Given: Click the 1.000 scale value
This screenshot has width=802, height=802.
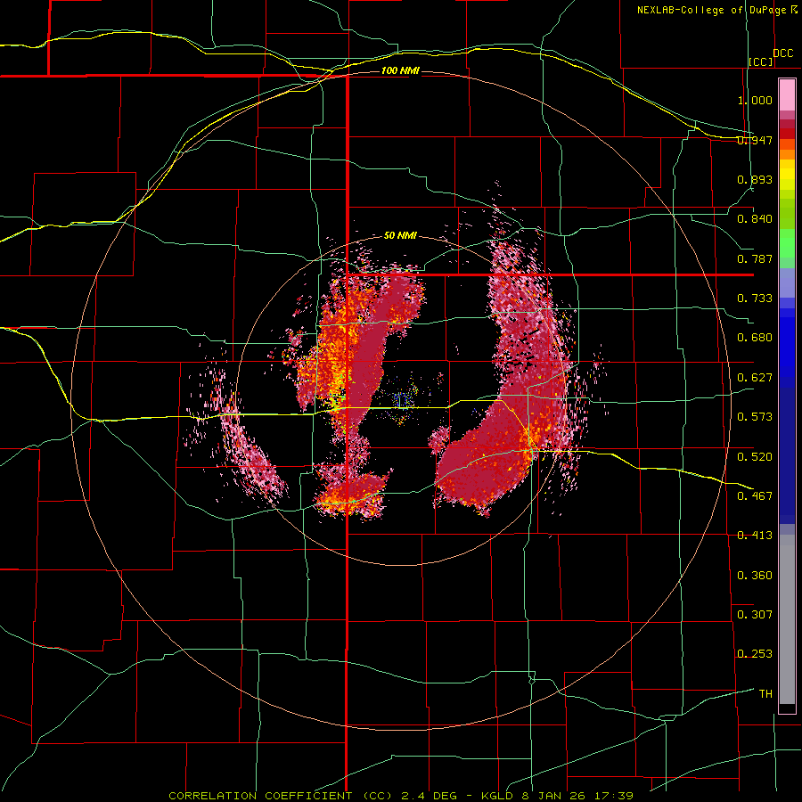Looking at the screenshot, I should pyautogui.click(x=755, y=100).
